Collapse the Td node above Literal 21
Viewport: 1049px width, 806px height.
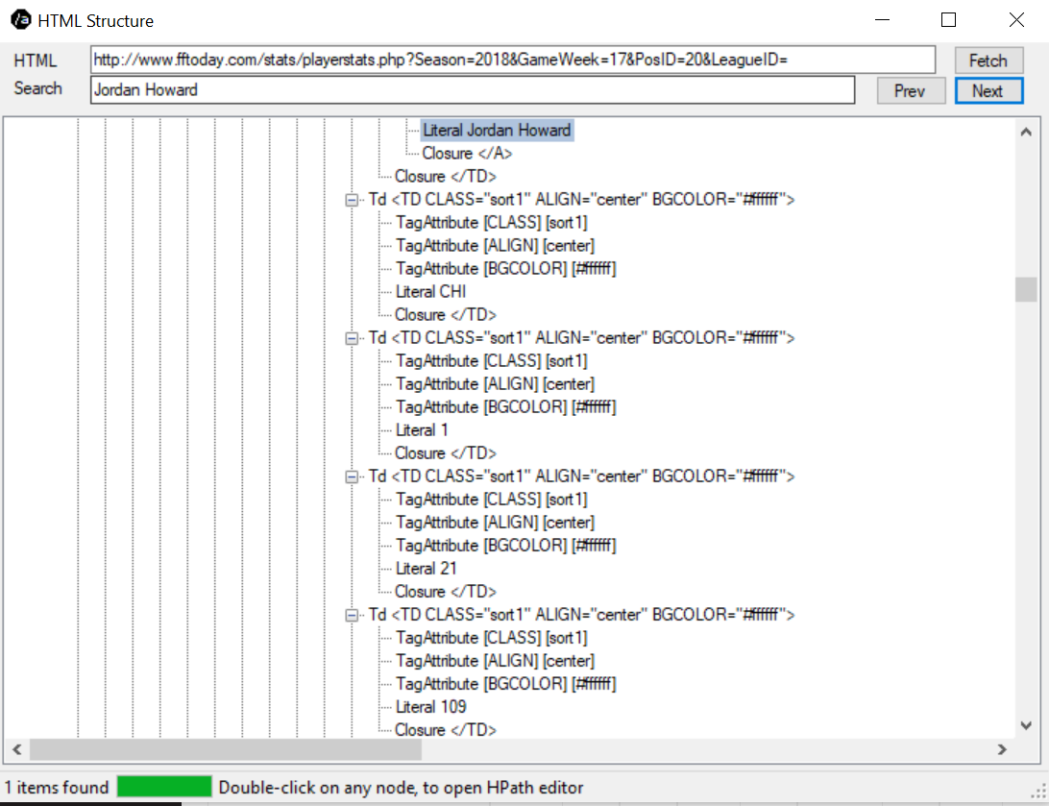click(352, 476)
